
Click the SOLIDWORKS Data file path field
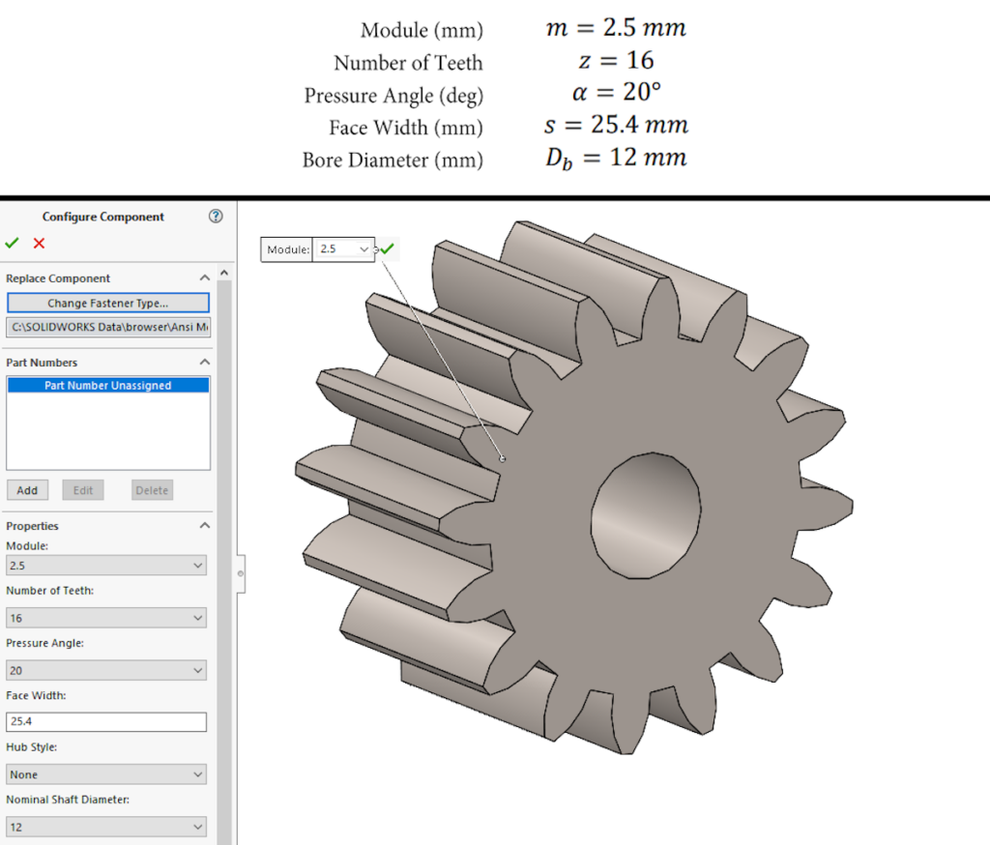point(107,327)
